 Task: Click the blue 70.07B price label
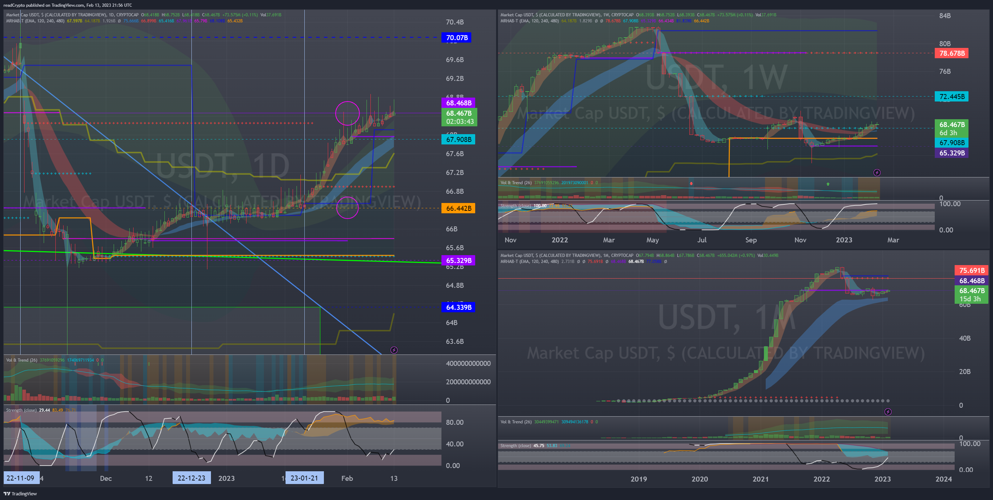point(456,37)
